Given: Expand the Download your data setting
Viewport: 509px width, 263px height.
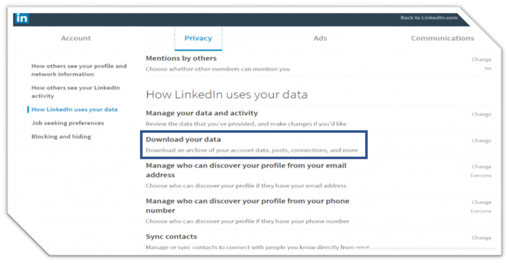Looking at the screenshot, I should pos(183,140).
